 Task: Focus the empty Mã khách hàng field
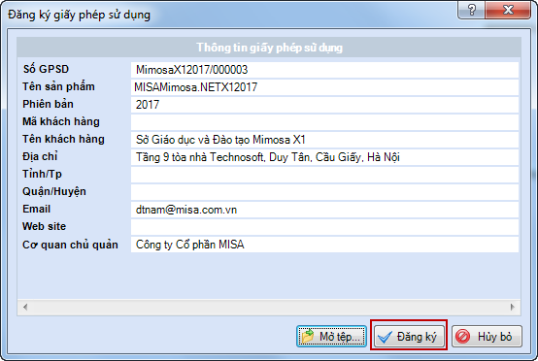(324, 122)
